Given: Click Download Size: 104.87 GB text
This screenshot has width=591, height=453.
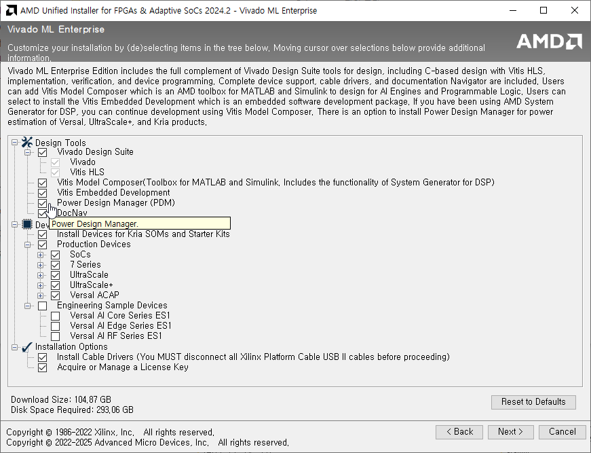Looking at the screenshot, I should click(x=61, y=400).
